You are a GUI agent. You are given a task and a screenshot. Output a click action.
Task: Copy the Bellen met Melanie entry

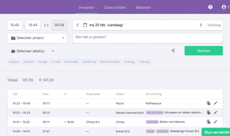[x=208, y=122]
